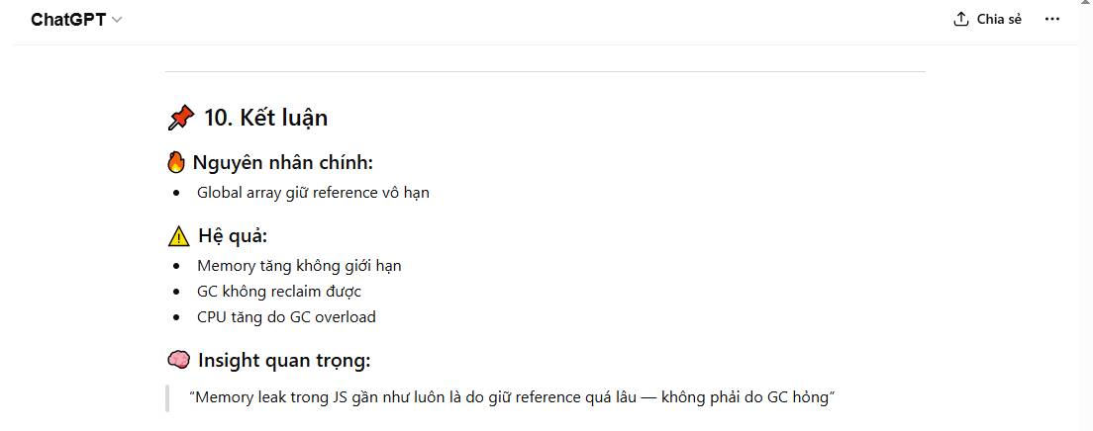Select the "10. Kết luận" heading
The width and height of the screenshot is (1093, 431).
click(x=265, y=119)
